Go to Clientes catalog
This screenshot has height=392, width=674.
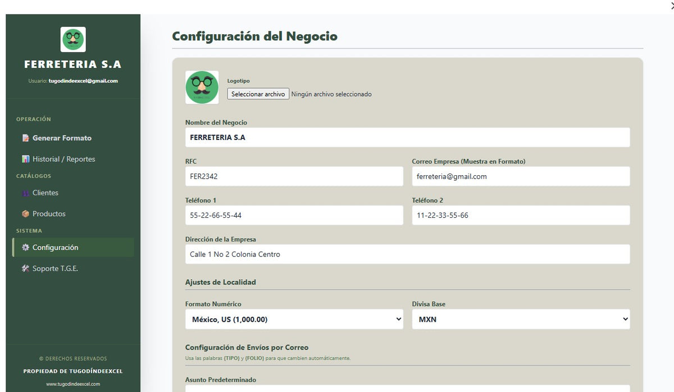[x=73, y=193]
